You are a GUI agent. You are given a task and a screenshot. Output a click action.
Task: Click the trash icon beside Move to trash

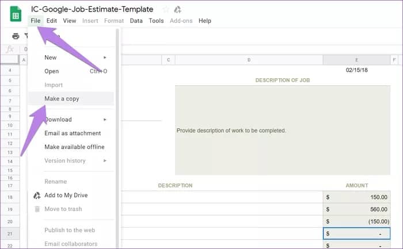click(x=37, y=209)
